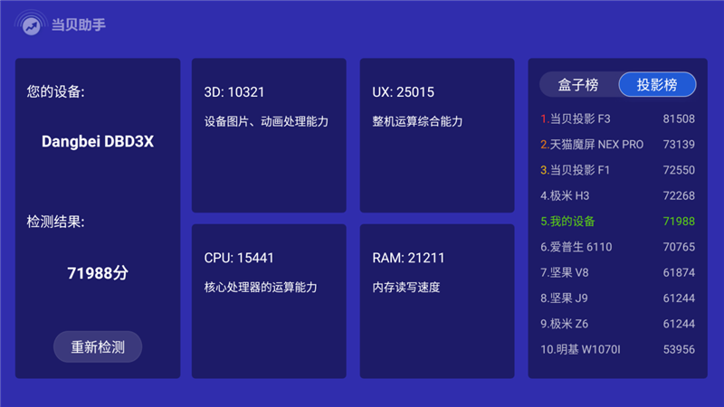The width and height of the screenshot is (724, 407).
Task: Click the score 53956 in rankings
Action: [x=679, y=349]
